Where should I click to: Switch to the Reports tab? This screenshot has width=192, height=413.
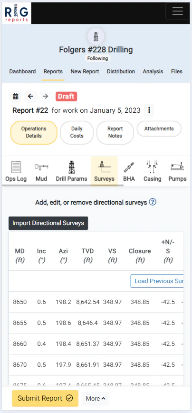coord(53,71)
